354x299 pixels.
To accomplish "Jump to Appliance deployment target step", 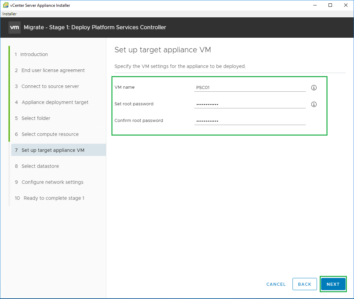I will [55, 102].
